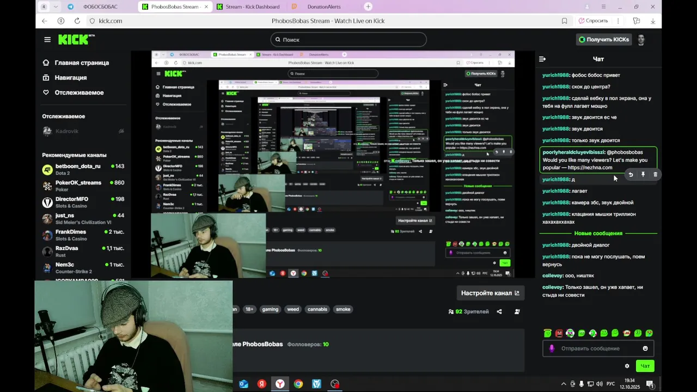This screenshot has width=697, height=392.
Task: Delete the highlighted chat message
Action: click(655, 175)
